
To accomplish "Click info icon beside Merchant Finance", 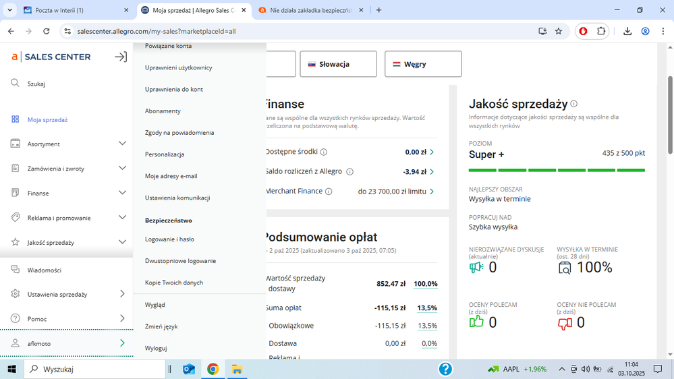I will [329, 192].
